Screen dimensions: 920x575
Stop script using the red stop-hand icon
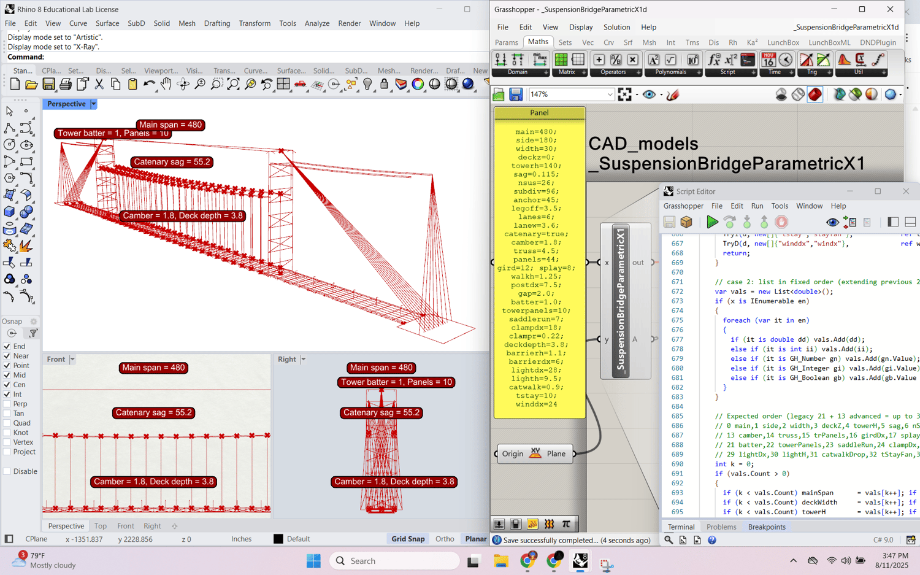pyautogui.click(x=781, y=222)
